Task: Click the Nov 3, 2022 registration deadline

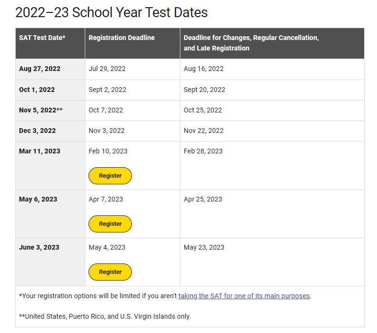Action: [107, 131]
